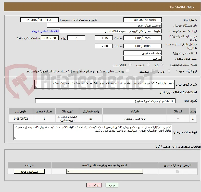Choose the جزیی purchase type radio
This screenshot has width=201, height=192.
tap(169, 71)
